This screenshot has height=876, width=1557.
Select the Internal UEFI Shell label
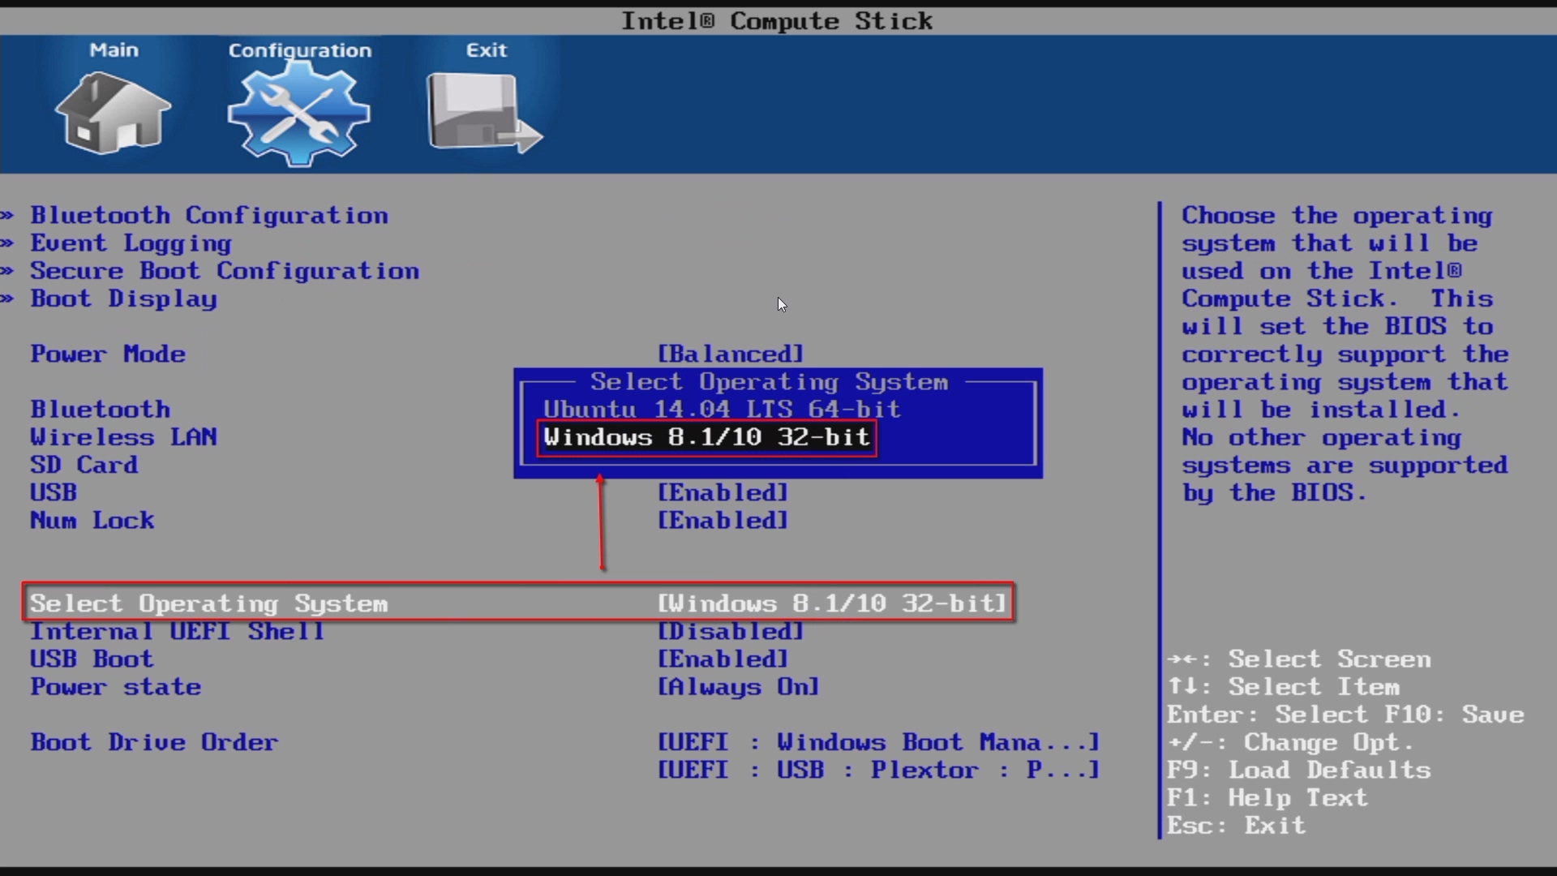[178, 632]
